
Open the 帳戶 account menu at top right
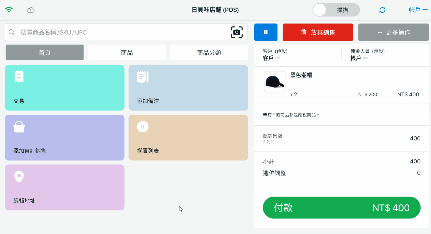pos(418,10)
